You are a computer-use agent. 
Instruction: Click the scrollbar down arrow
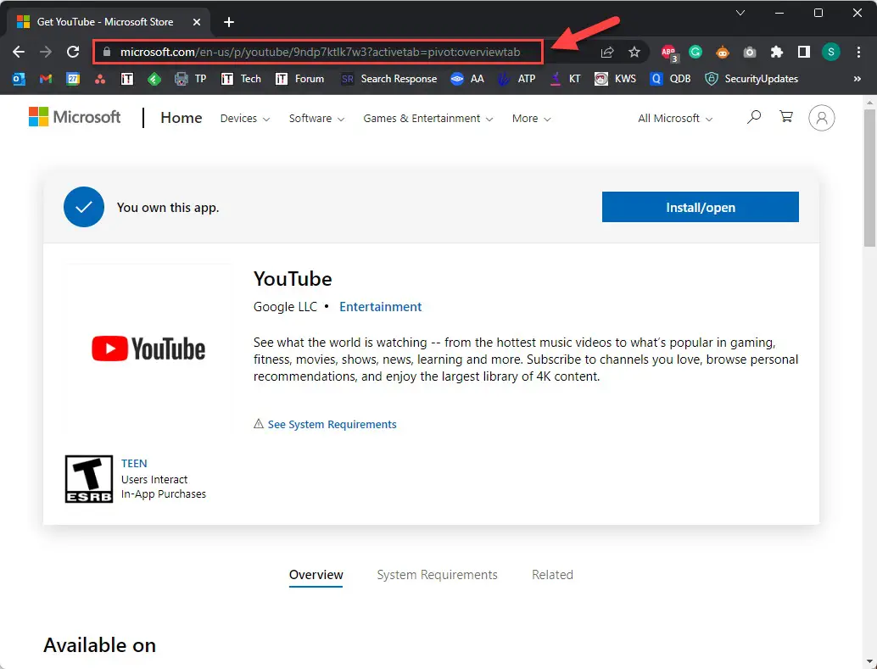pos(869,663)
